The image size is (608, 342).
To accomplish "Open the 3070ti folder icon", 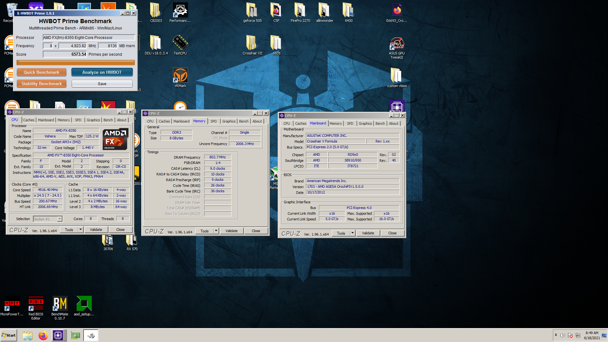I will tap(108, 243).
